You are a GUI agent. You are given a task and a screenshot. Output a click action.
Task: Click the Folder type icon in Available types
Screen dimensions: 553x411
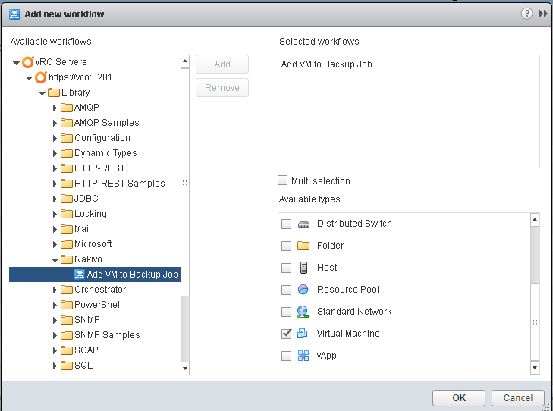(303, 246)
